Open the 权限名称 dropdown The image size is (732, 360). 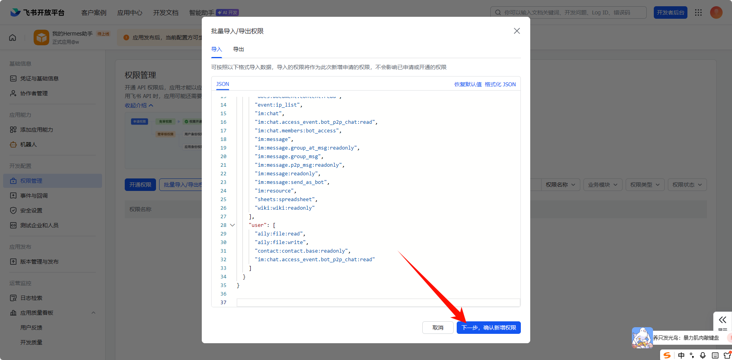560,185
